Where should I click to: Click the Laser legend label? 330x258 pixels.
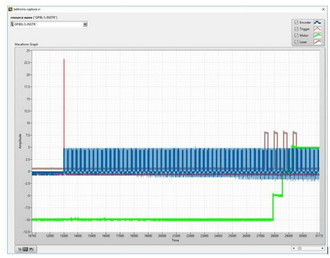pyautogui.click(x=303, y=42)
